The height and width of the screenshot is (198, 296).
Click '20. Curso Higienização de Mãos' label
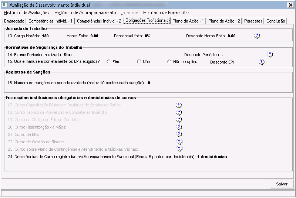(37, 127)
